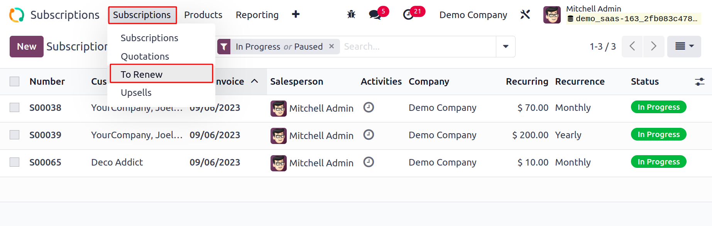Image resolution: width=712 pixels, height=226 pixels.
Task: Sort by the Salesperson column header
Action: pos(297,82)
